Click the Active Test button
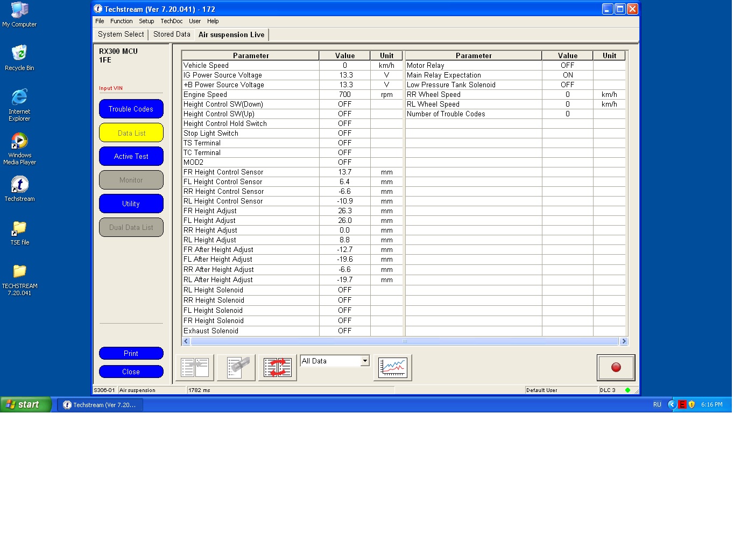This screenshot has width=734, height=546. click(131, 156)
